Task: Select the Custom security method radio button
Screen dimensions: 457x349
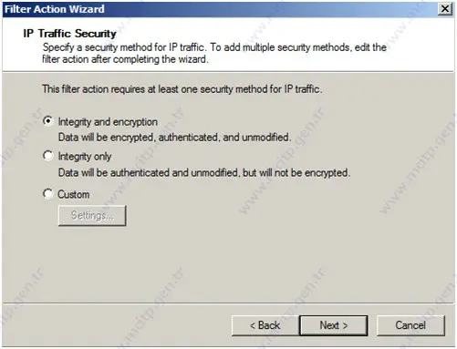Action: (47, 194)
